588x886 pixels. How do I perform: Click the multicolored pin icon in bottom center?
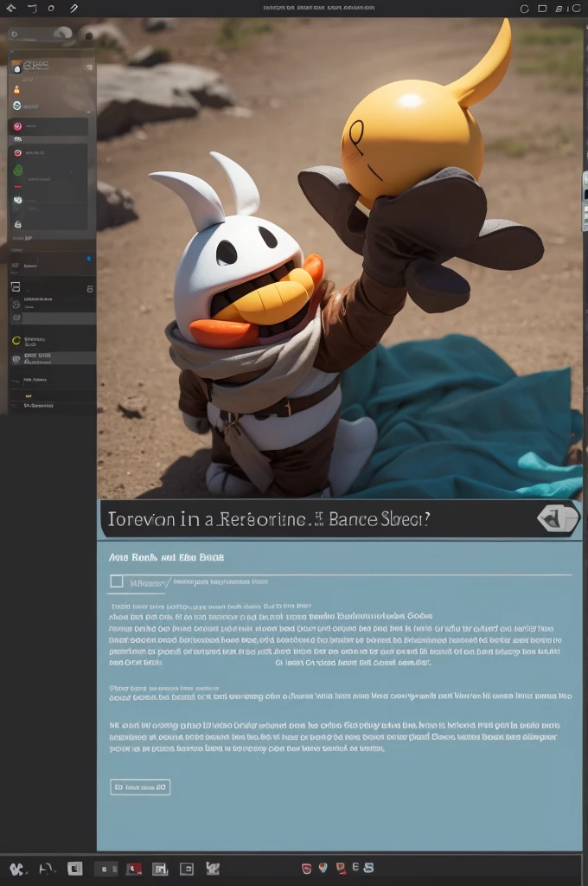click(323, 867)
